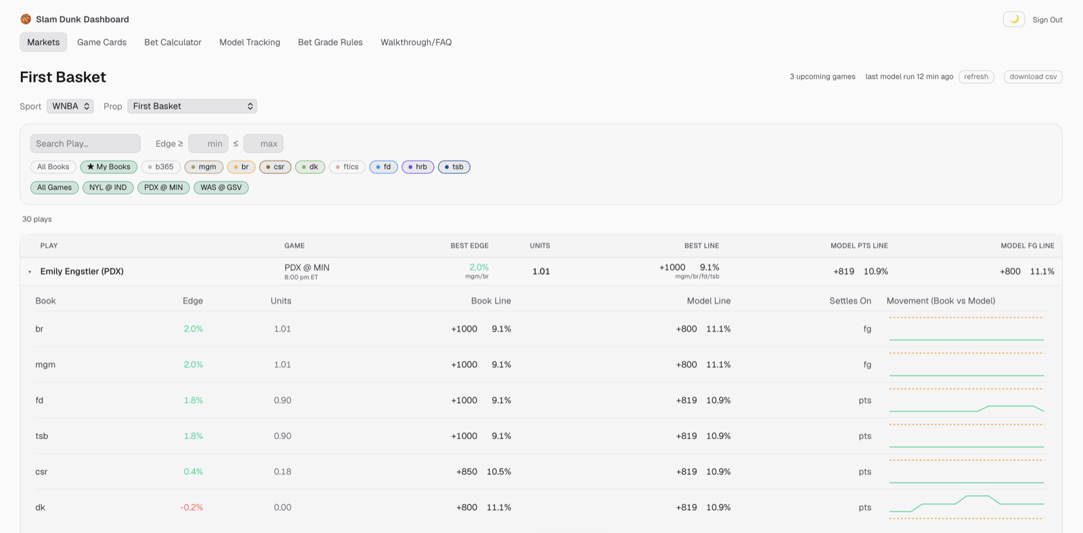
Task: Toggle tsb book filter chip
Action: click(x=454, y=167)
